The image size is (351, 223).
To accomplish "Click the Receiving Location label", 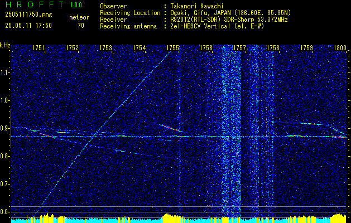I will (x=130, y=13).
